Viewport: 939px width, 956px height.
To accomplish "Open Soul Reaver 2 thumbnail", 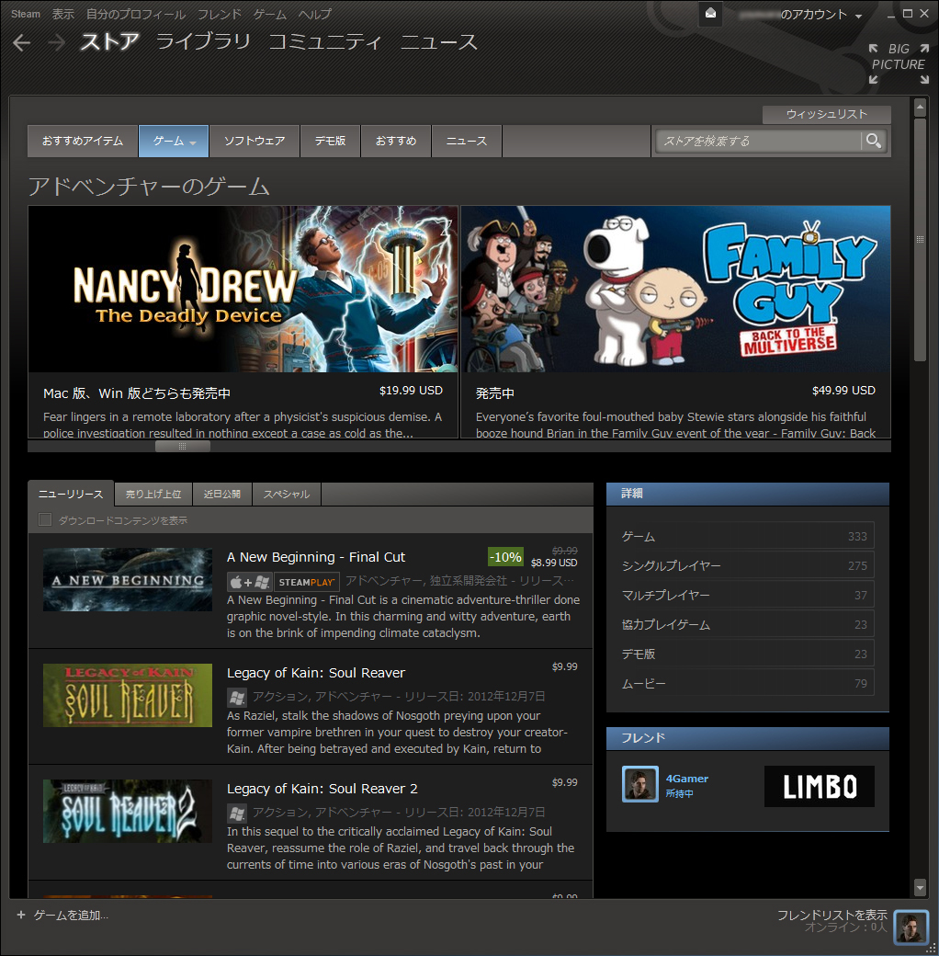I will pos(128,811).
